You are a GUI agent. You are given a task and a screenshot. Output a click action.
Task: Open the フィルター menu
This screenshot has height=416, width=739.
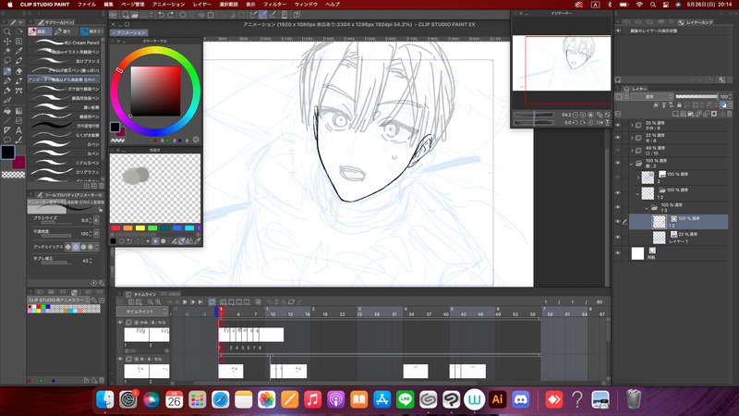274,5
